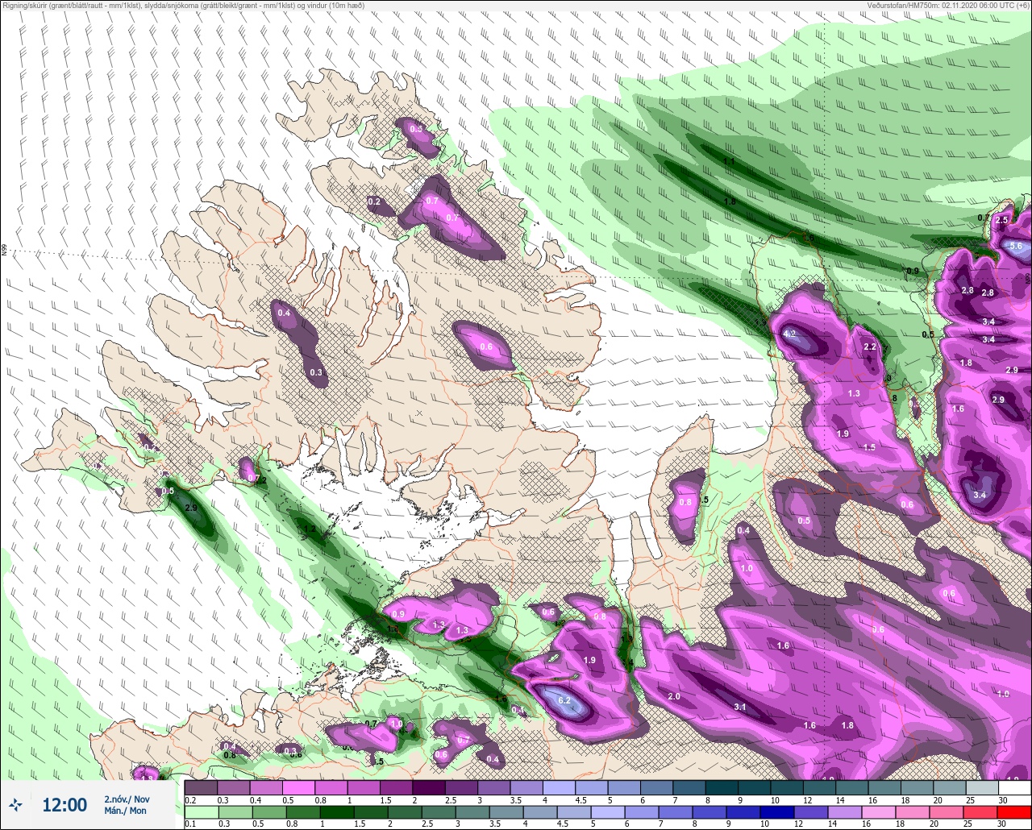Click the 2.2 precipitation value on the map

point(870,347)
